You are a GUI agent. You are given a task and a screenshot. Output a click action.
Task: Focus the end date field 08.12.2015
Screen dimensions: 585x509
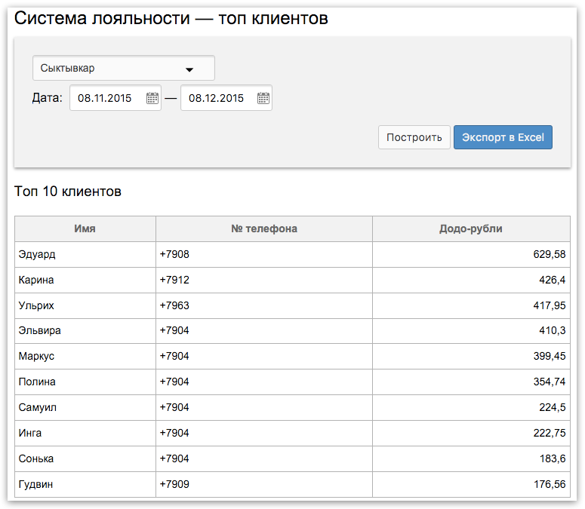[226, 97]
